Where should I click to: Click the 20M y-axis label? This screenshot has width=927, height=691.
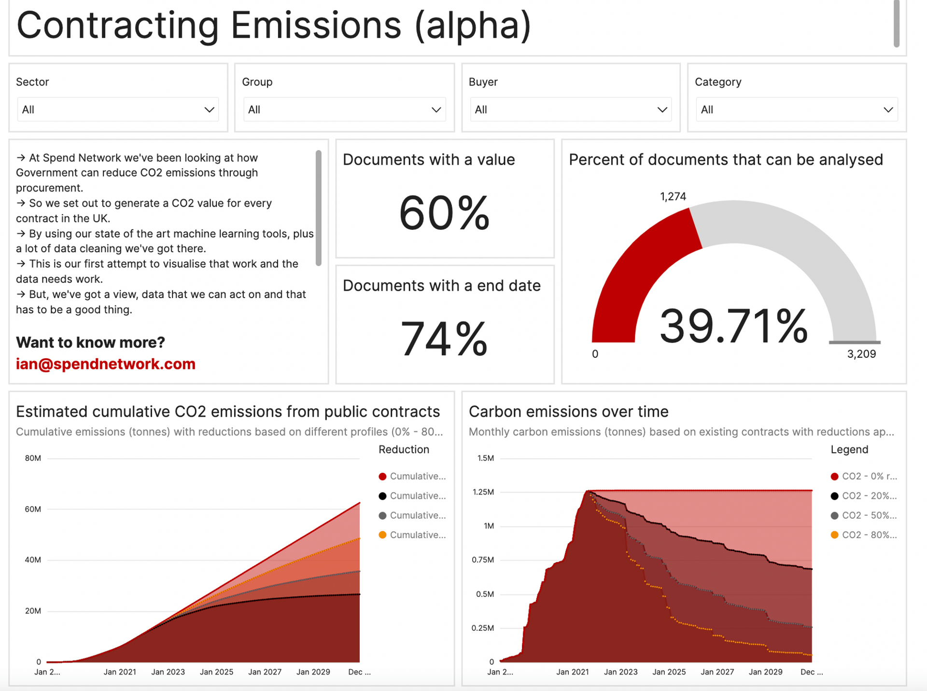[x=33, y=611]
